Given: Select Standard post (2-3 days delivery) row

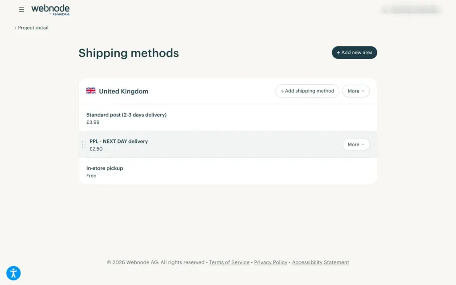Looking at the screenshot, I should [228, 118].
